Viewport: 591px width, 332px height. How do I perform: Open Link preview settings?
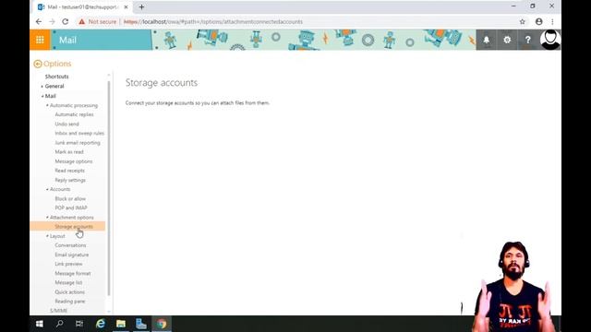(x=68, y=264)
